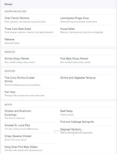Pick the House Salad entry
The height and width of the screenshot is (154, 117).
67,29
